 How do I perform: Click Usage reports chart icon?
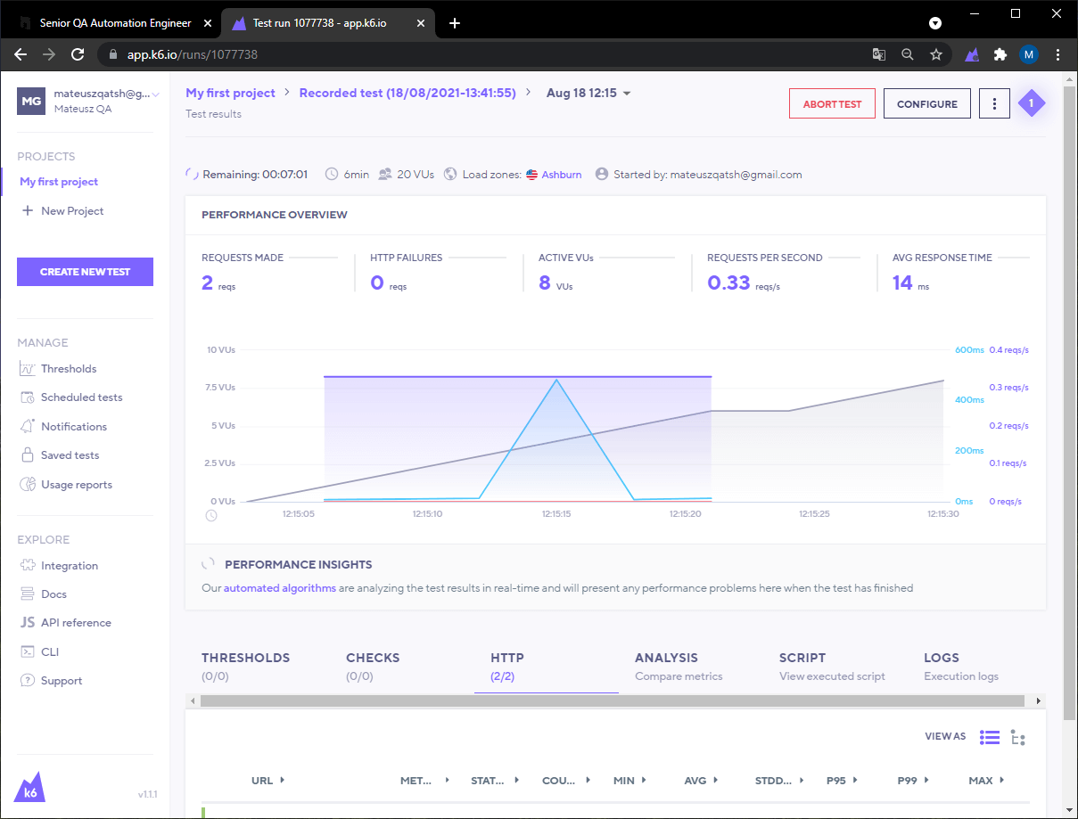point(27,485)
